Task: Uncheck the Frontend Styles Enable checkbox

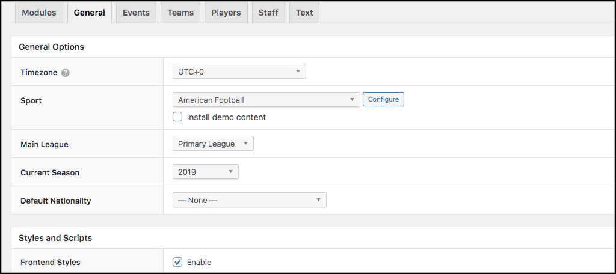Action: [177, 262]
